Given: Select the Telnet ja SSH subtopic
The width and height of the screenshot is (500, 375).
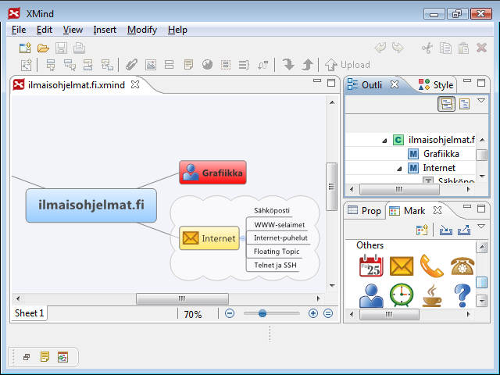Looking at the screenshot, I should [275, 265].
